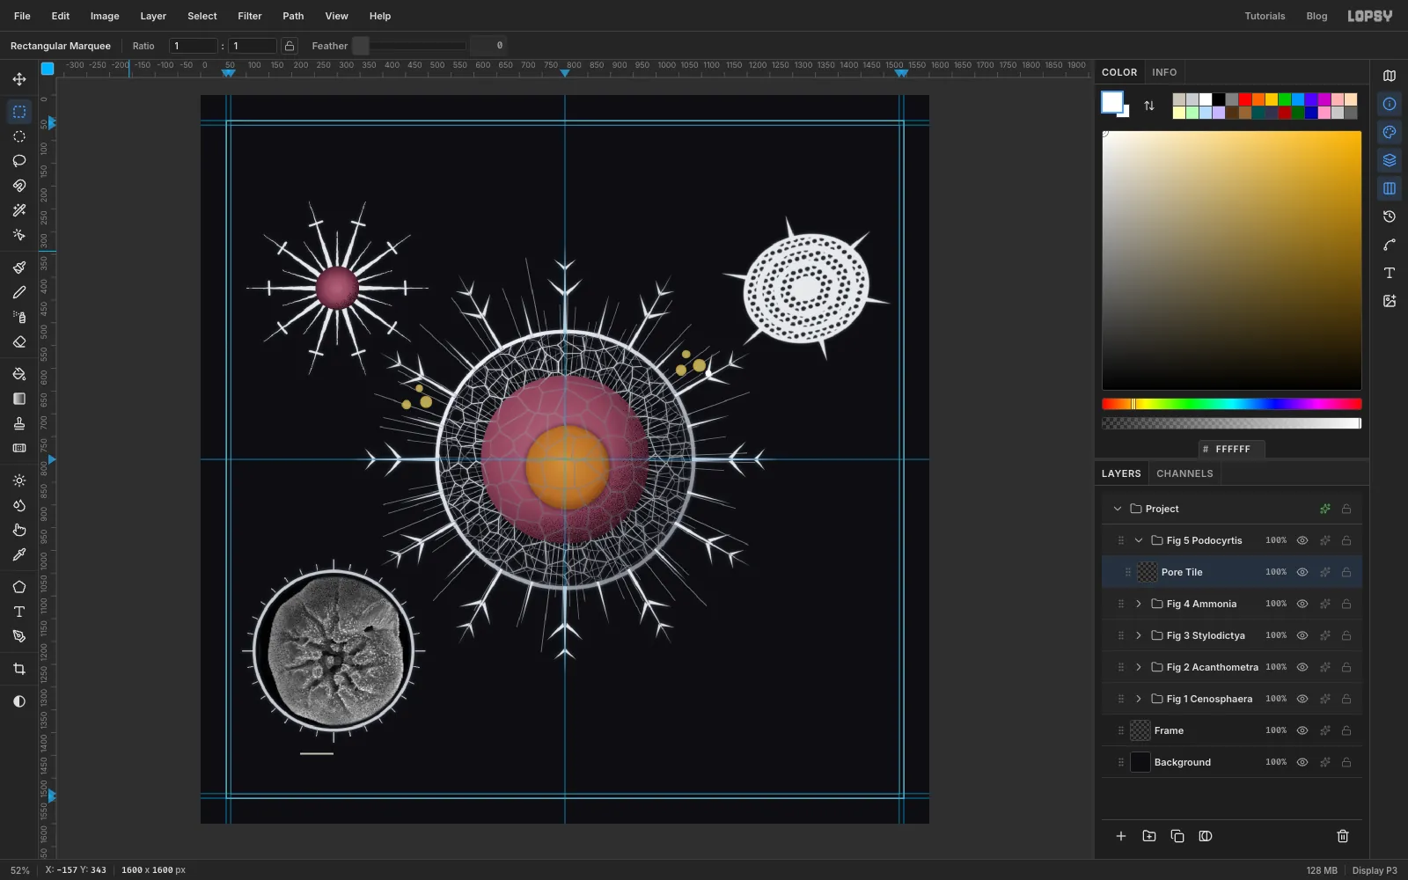The image size is (1408, 880).
Task: Select the Clone Stamp tool
Action: 19,423
